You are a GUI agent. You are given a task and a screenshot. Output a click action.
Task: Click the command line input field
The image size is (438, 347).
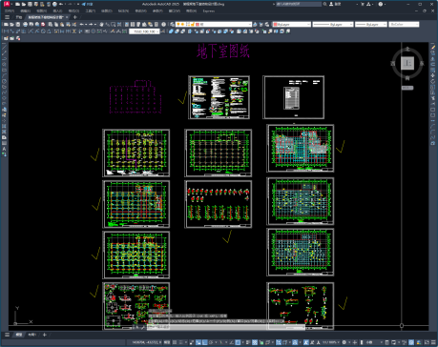(x=226, y=327)
